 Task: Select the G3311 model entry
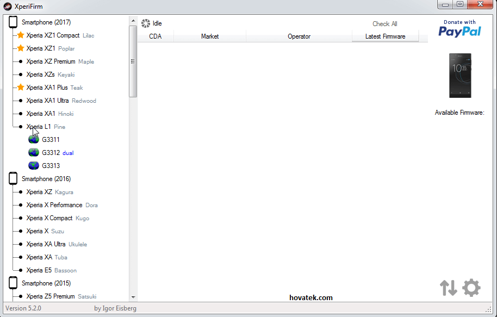point(51,140)
